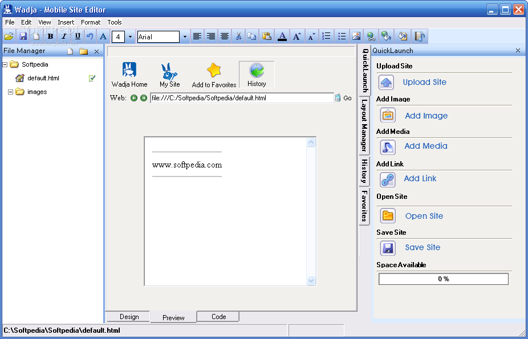Open the Format menu
The height and width of the screenshot is (339, 528).
click(x=91, y=22)
